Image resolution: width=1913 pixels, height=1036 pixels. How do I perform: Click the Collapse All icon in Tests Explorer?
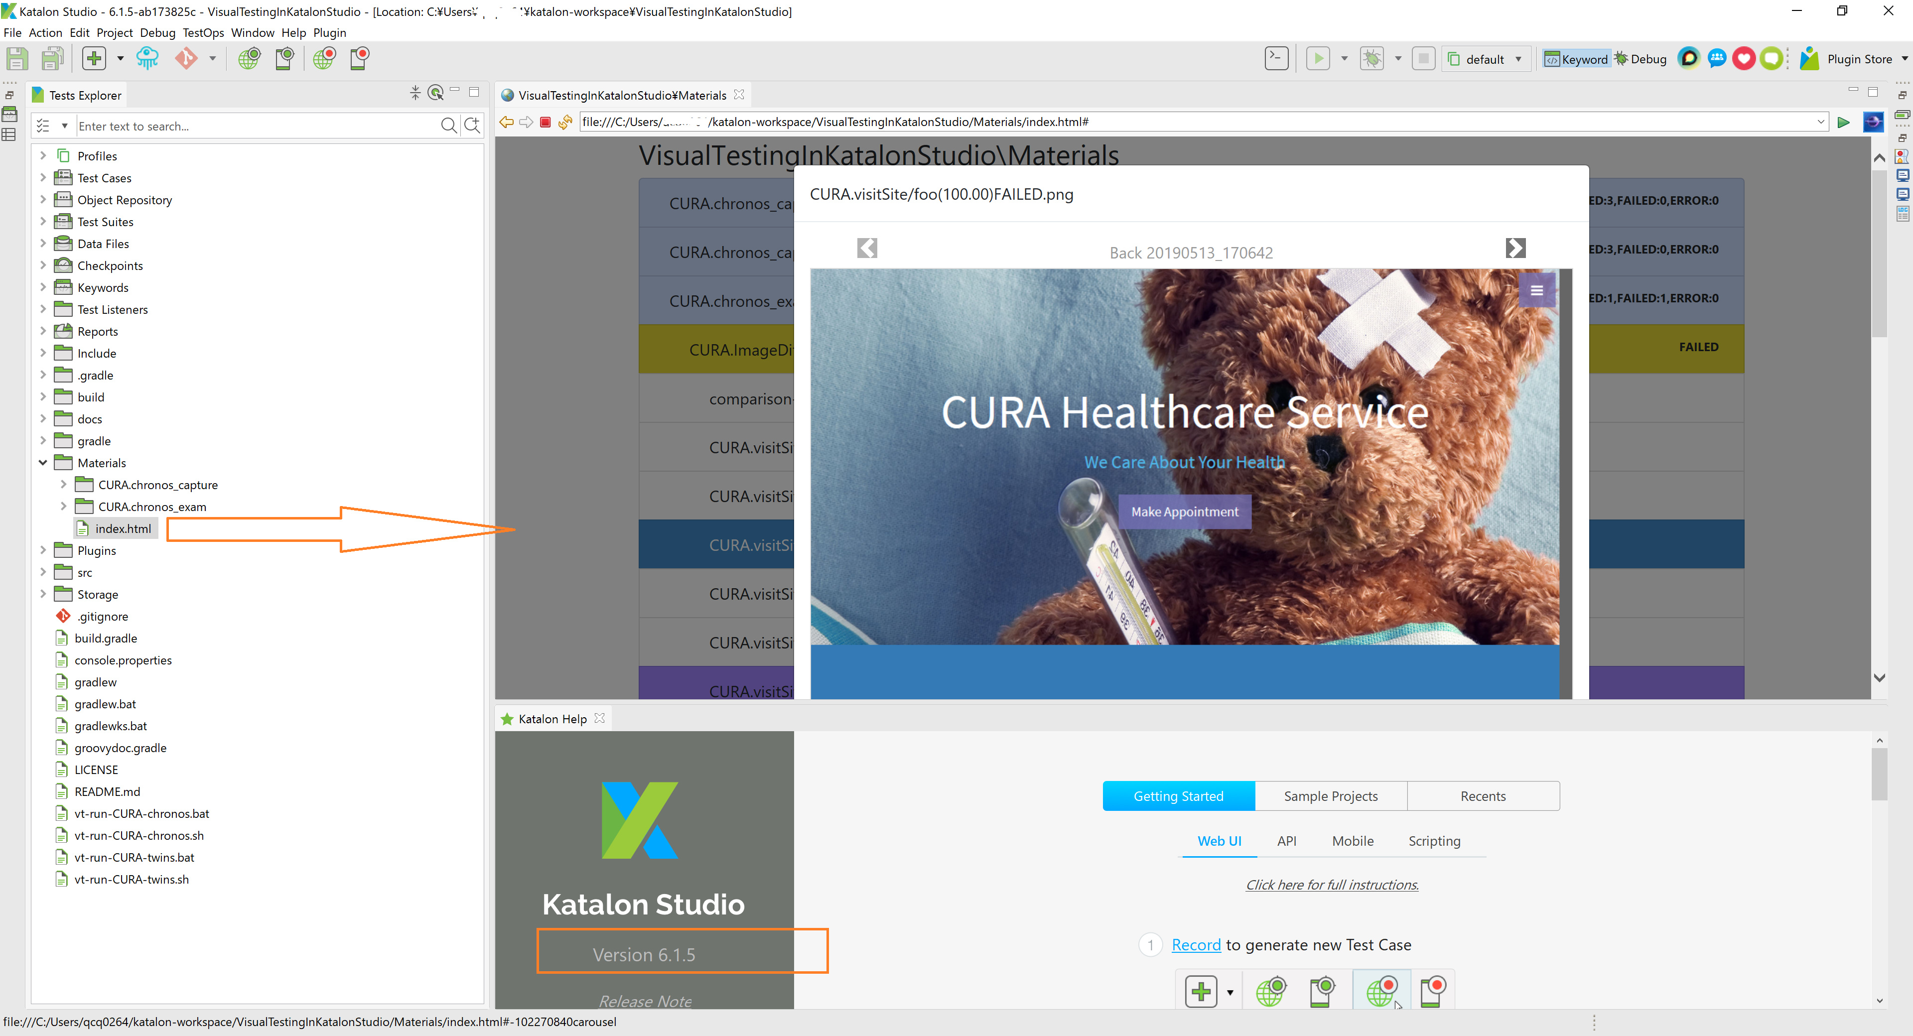click(415, 93)
